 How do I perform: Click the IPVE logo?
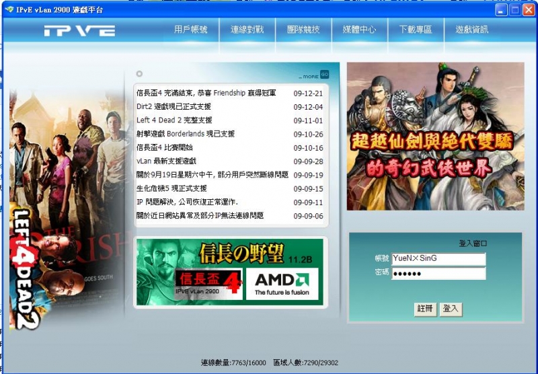(x=79, y=30)
